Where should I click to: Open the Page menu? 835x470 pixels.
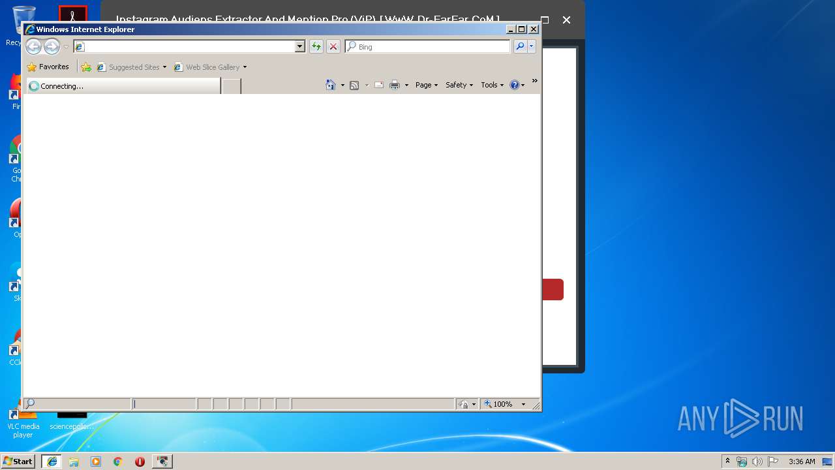[427, 85]
